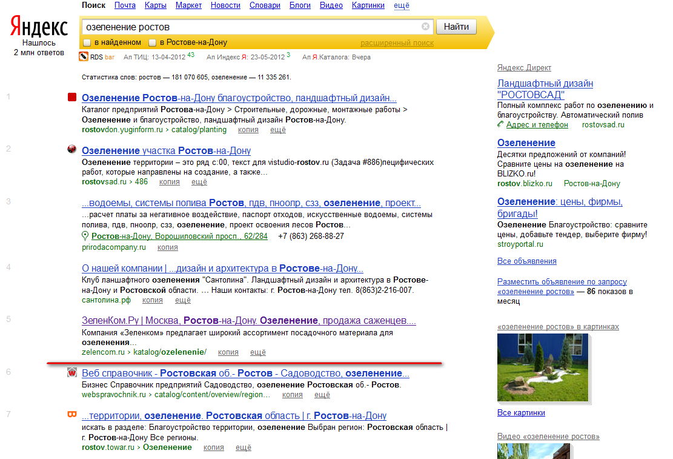Image resolution: width=673 pixels, height=459 pixels.
Task: Open 'Видео «озеленение ростов»' link
Action: [x=548, y=436]
